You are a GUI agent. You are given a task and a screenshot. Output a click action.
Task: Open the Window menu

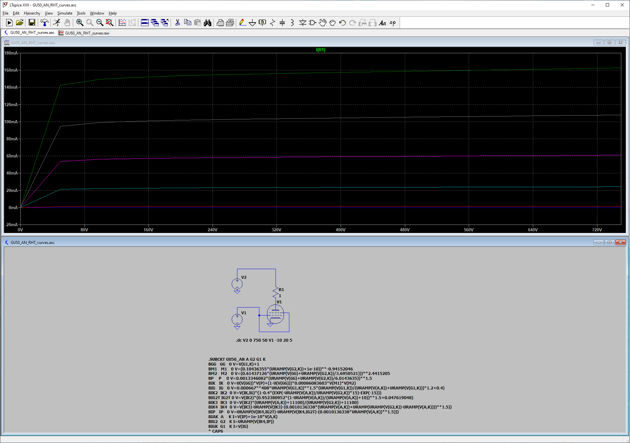pos(97,13)
